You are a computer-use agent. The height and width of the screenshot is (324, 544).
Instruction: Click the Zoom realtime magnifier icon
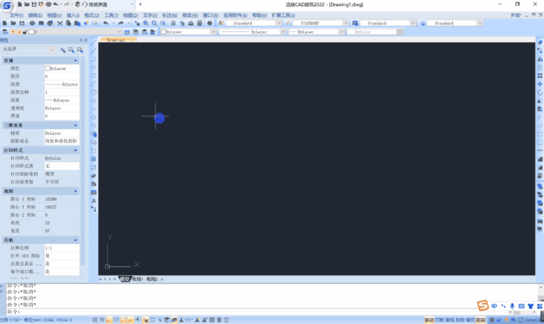click(146, 23)
